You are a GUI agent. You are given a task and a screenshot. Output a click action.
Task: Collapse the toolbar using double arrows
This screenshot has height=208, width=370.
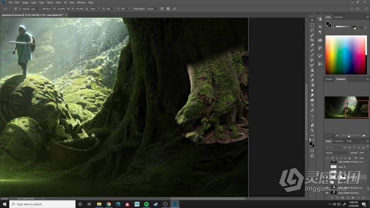tap(314, 13)
